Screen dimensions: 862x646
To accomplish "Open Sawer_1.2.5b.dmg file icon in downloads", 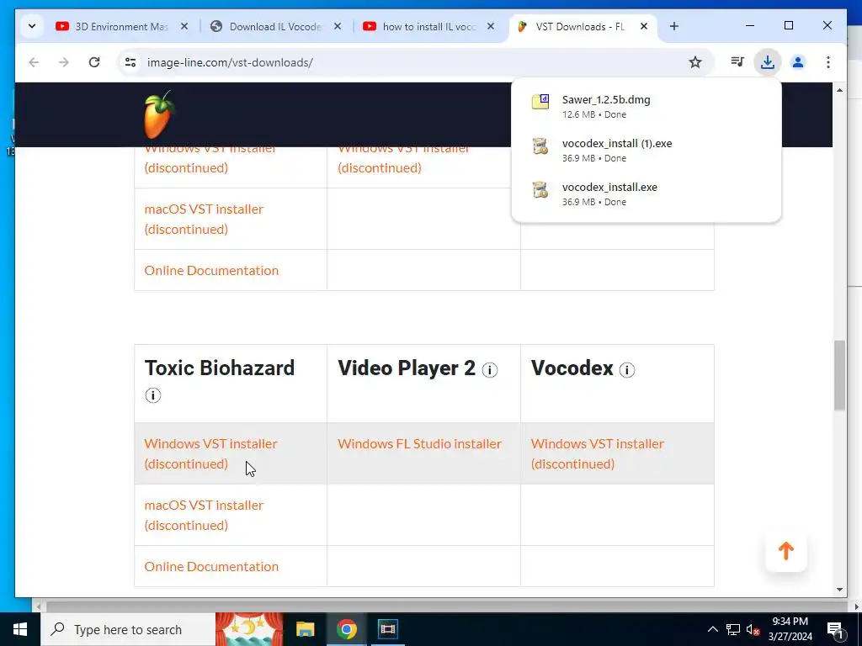I will pos(540,102).
